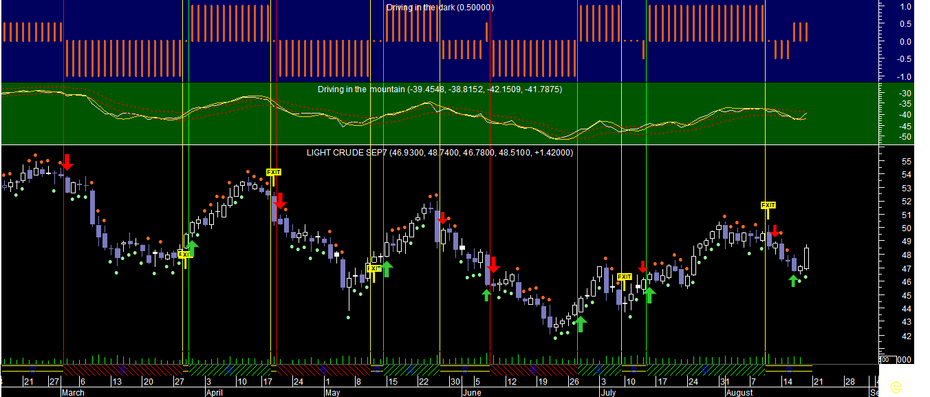Image resolution: width=930 pixels, height=397 pixels.
Task: Click the date label 30 on the time axis
Action: point(456,381)
